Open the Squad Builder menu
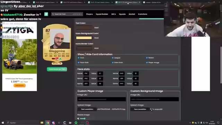Screen dimensions: 222x125 (102, 14)
